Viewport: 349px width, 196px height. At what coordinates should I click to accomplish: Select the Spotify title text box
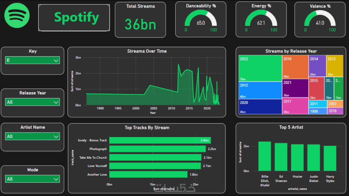click(x=74, y=17)
